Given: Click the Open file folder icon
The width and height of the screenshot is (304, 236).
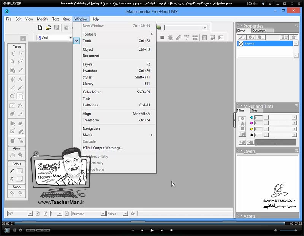Looking at the screenshot, I should pos(48,27).
